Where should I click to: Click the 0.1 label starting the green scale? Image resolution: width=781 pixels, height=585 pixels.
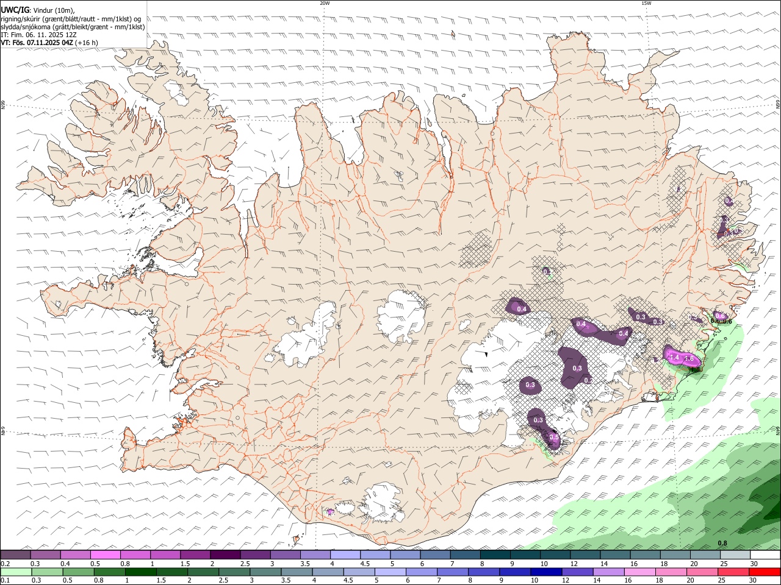tap(5, 580)
